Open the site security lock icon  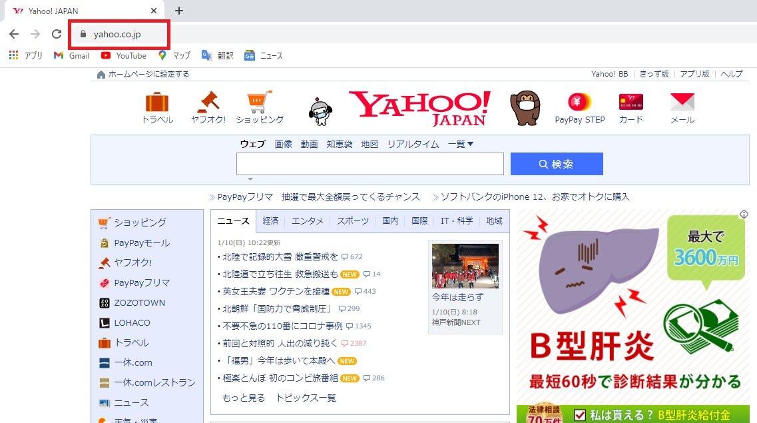coord(83,34)
